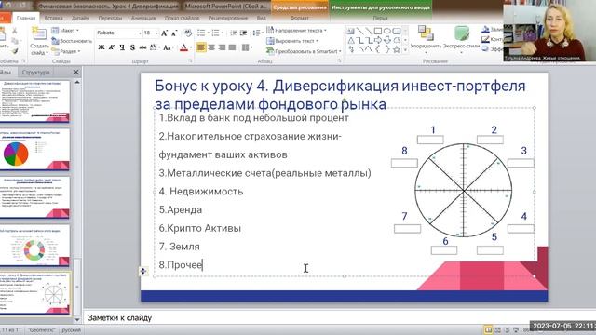Open the font color red A swatch
The image size is (596, 335).
click(183, 47)
